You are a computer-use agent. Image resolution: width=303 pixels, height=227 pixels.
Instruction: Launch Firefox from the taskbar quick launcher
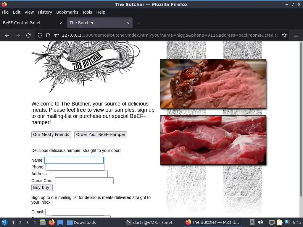(x=51, y=222)
